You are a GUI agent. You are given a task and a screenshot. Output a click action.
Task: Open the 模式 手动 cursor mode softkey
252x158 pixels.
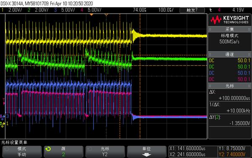coord(22,151)
